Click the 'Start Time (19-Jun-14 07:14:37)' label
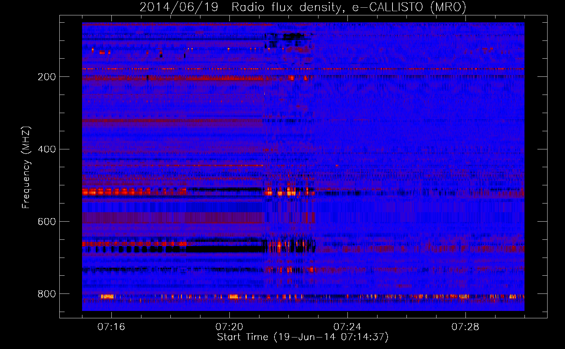The width and height of the screenshot is (565, 349). tap(303, 337)
